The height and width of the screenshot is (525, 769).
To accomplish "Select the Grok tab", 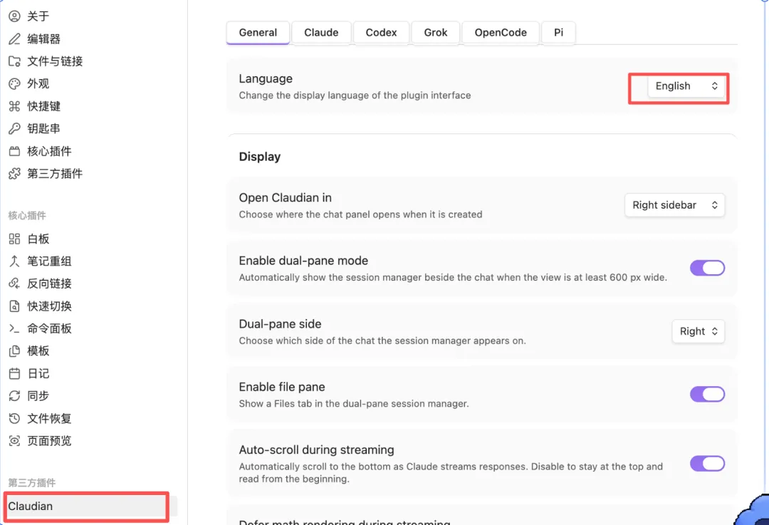I will pos(436,32).
